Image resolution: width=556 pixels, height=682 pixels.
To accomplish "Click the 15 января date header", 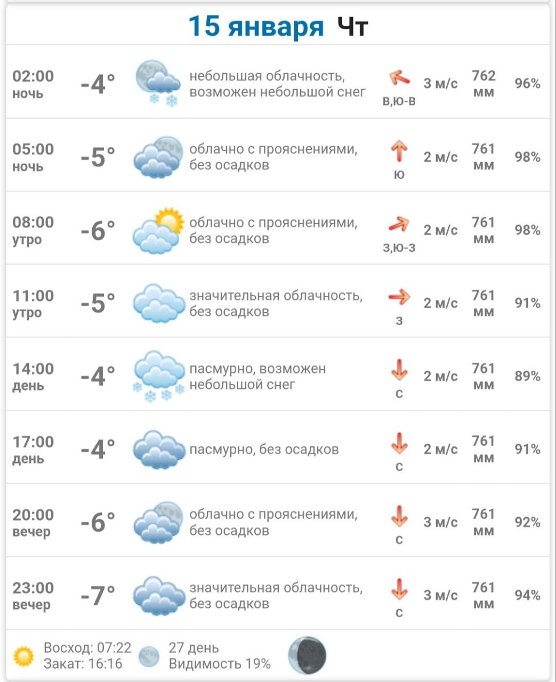I will tap(256, 27).
